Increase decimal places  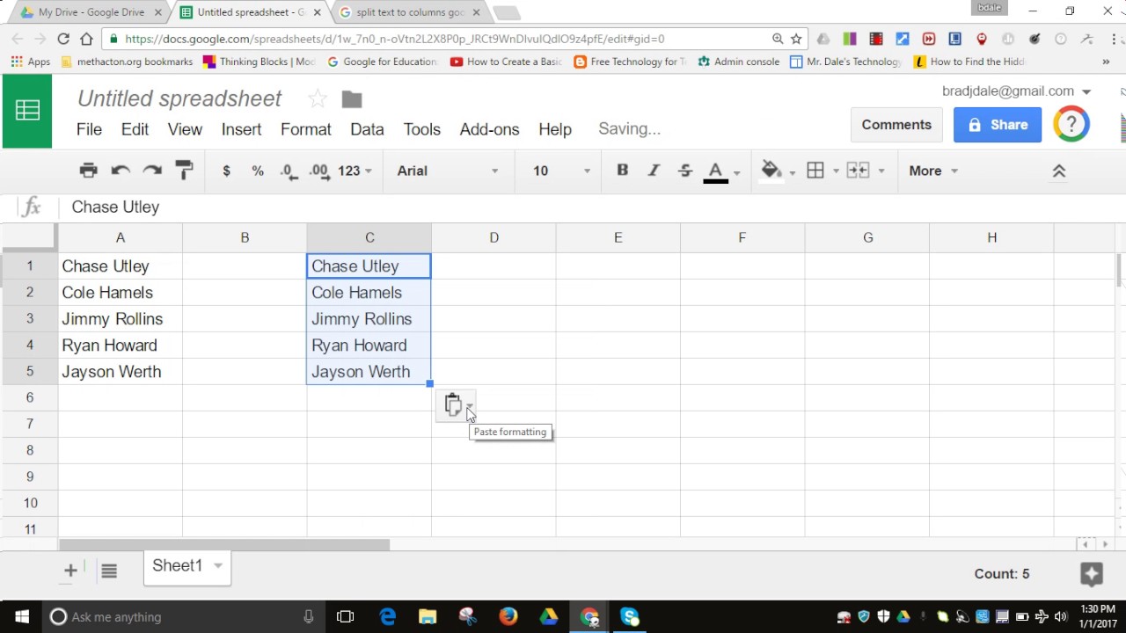pos(319,171)
